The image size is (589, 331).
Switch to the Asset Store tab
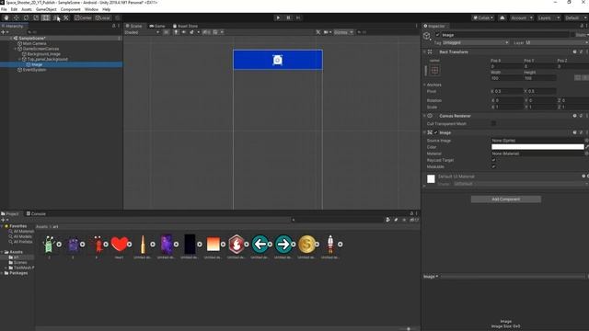pos(185,26)
